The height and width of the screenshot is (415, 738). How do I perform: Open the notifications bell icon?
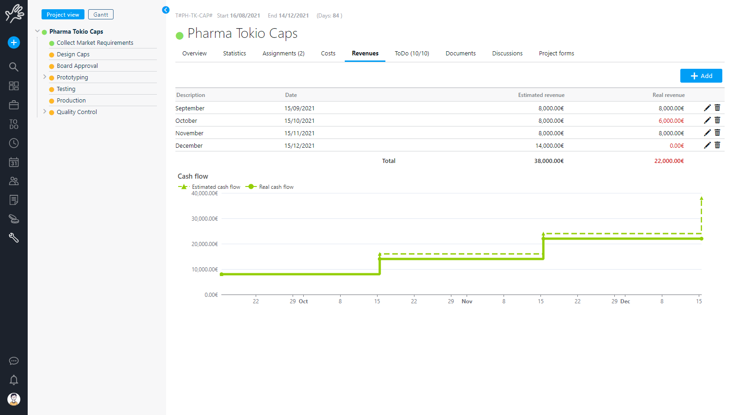[x=14, y=380]
